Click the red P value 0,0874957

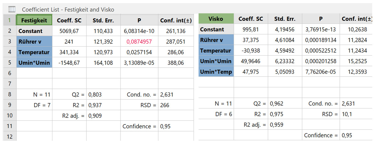pos(139,41)
